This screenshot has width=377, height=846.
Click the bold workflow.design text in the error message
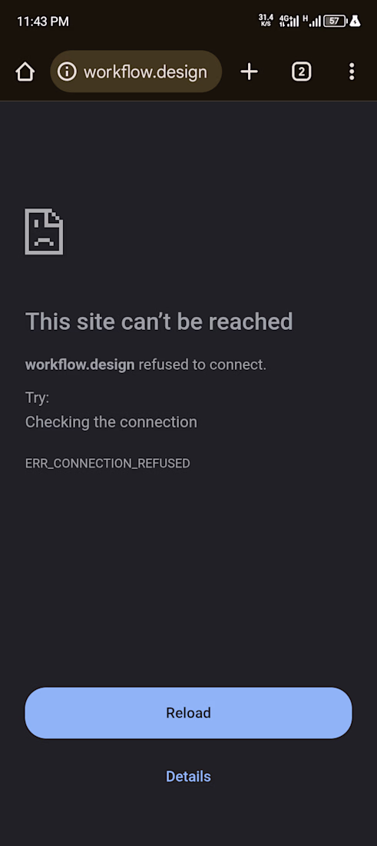click(80, 365)
